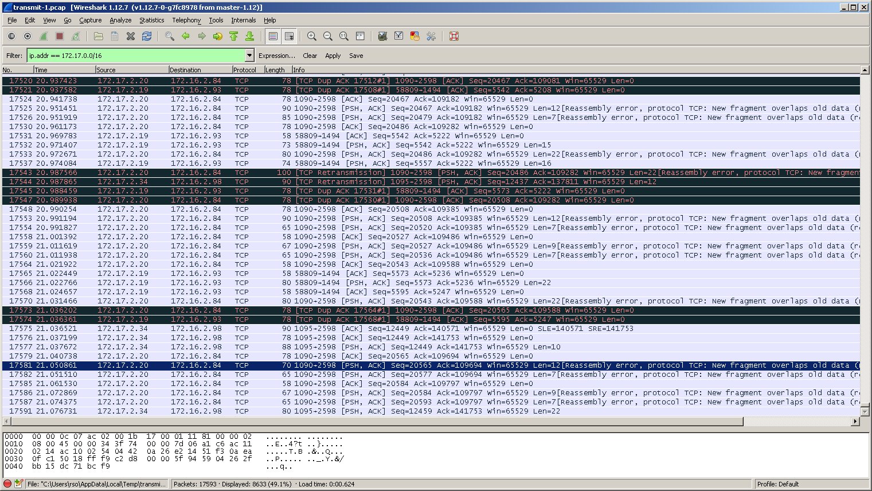The width and height of the screenshot is (872, 491).
Task: Select packet 17520 Dup ACK row
Action: 431,81
